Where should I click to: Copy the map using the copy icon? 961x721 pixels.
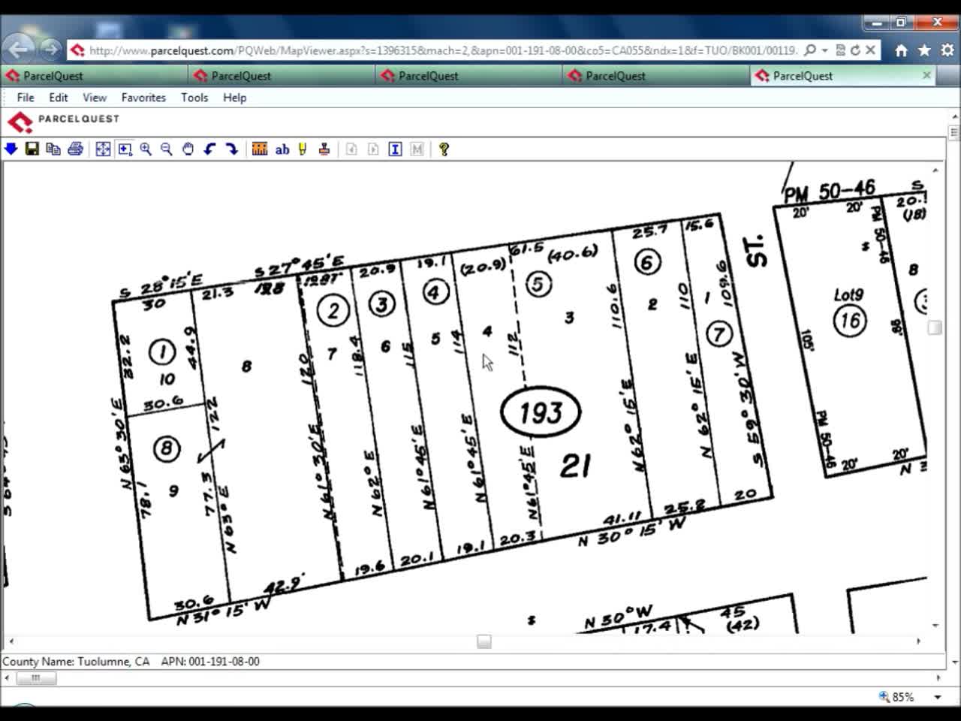coord(53,149)
